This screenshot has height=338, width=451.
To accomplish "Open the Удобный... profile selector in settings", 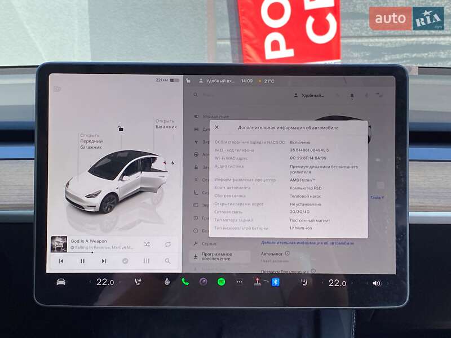I will click(309, 95).
